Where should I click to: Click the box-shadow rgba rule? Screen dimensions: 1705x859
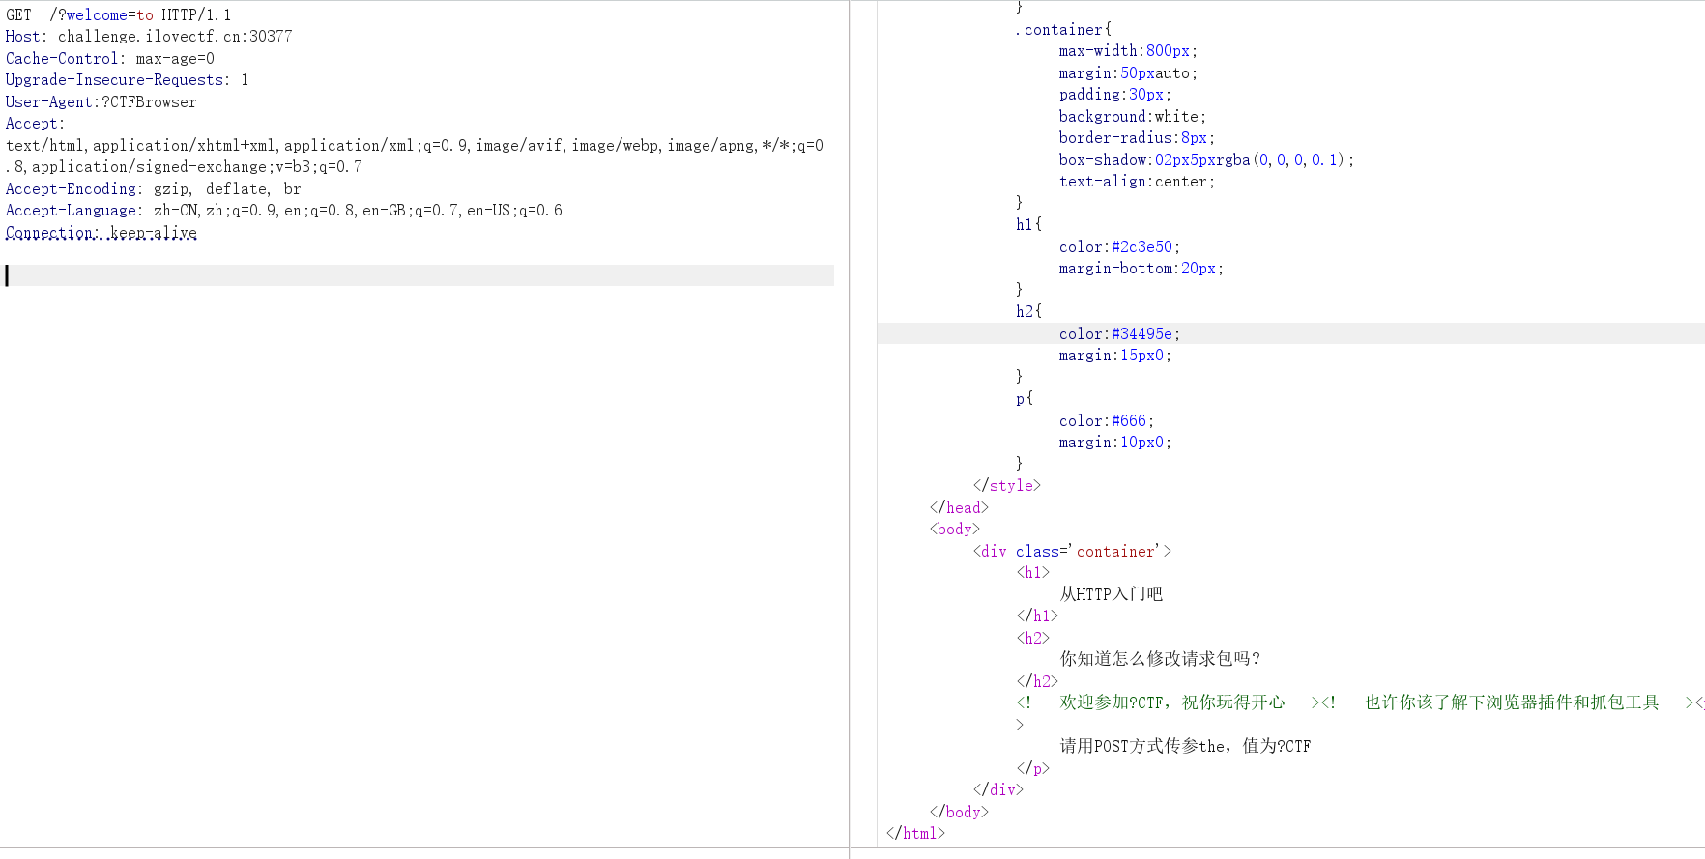pyautogui.click(x=1206, y=160)
